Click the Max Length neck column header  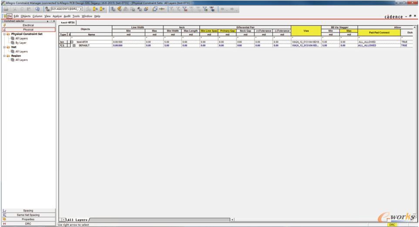coord(191,31)
